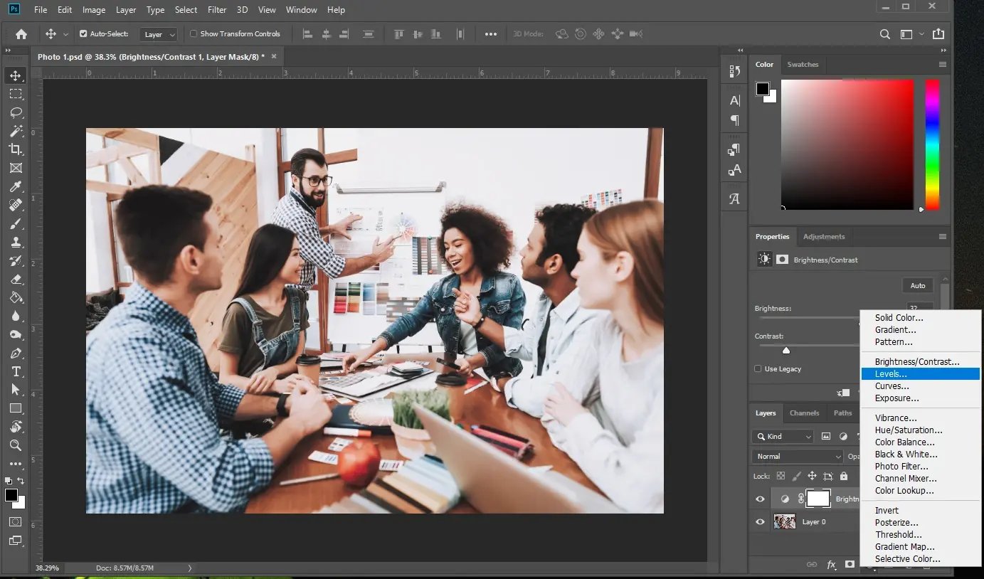
Task: Toggle lock image pixels brush icon
Action: 796,476
